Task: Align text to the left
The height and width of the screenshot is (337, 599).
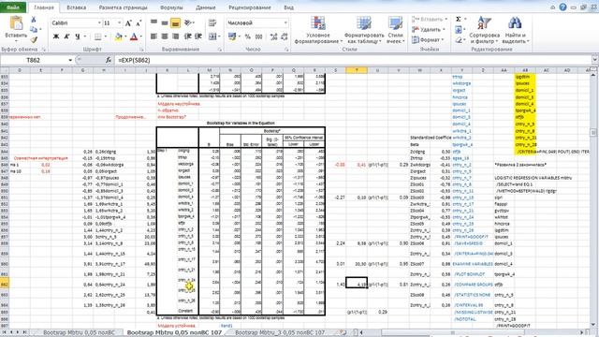Action: click(x=153, y=37)
